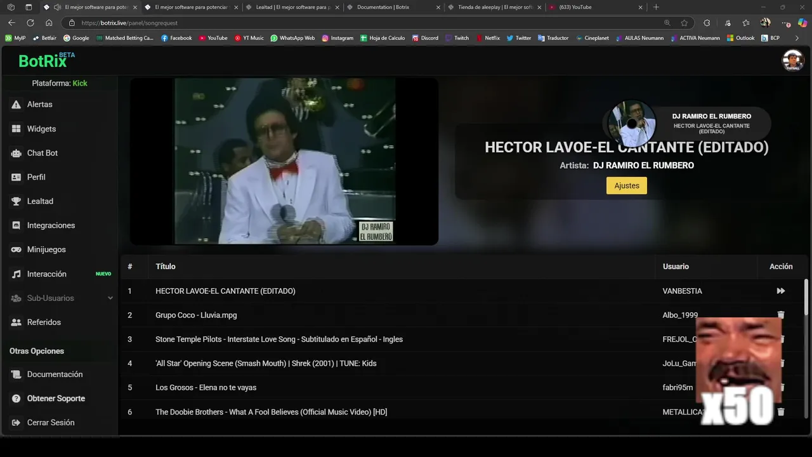Click the browser home icon

coord(49,23)
